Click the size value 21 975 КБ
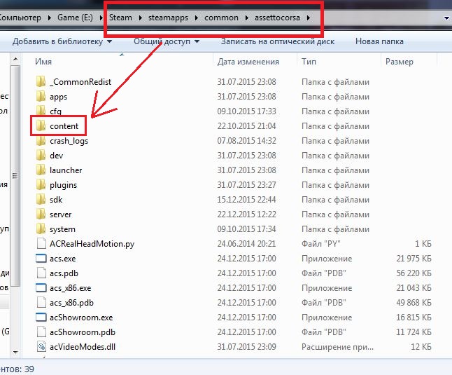Image resolution: width=452 pixels, height=375 pixels. click(x=414, y=259)
